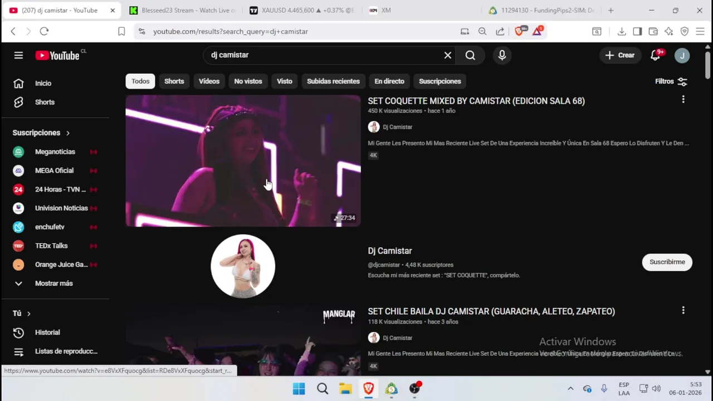The height and width of the screenshot is (401, 713).
Task: Expand Suscripciones section header
Action: [x=41, y=133]
